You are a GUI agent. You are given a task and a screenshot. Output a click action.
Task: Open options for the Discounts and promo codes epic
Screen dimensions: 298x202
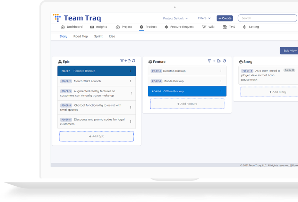point(131,121)
